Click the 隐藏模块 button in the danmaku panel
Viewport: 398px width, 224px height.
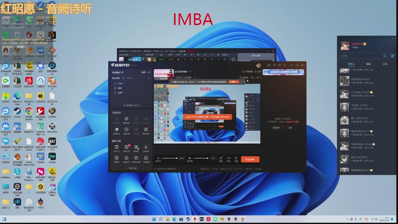[276, 127]
